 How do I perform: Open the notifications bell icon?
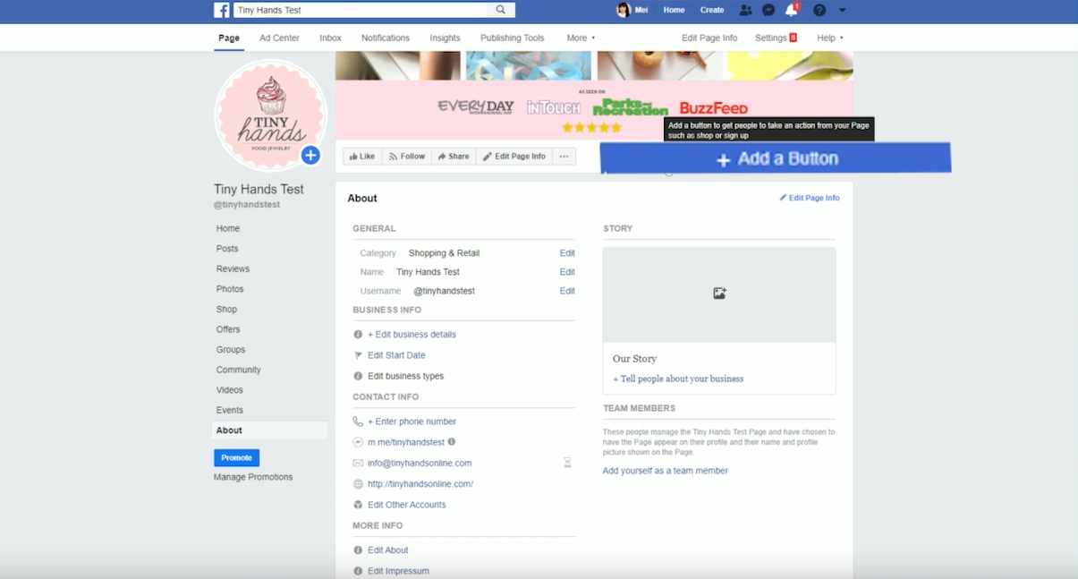pos(792,10)
